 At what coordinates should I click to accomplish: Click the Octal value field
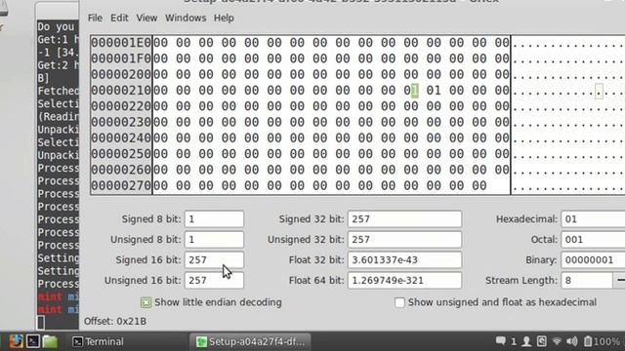[593, 240]
